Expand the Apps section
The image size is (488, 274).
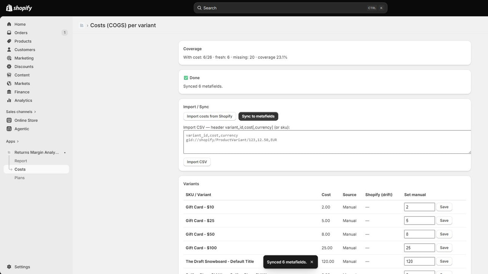pos(13,141)
